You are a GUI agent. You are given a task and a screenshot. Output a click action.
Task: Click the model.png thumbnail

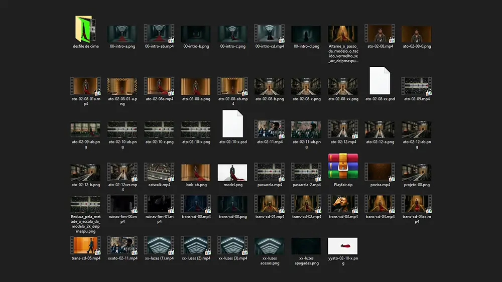point(232,172)
